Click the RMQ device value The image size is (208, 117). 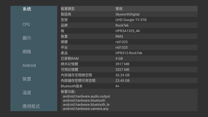(119, 37)
